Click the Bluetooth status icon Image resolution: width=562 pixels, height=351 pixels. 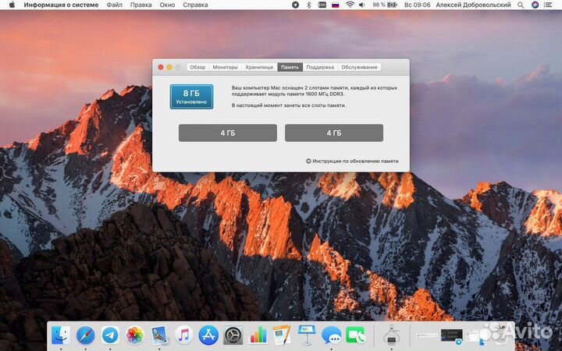pyautogui.click(x=308, y=5)
